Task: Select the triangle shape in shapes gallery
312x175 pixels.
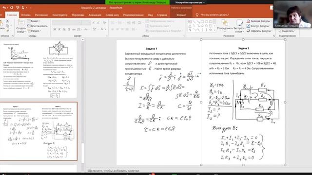Action: [x=190, y=26]
